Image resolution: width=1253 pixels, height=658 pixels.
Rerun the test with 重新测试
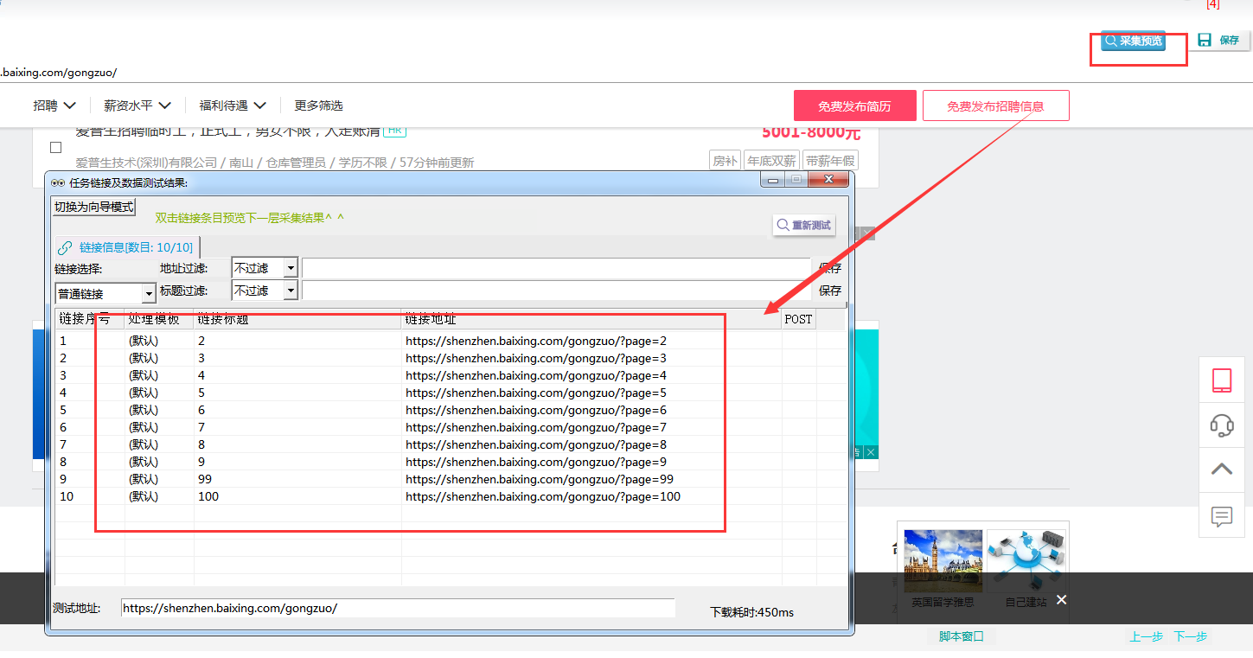(x=804, y=225)
